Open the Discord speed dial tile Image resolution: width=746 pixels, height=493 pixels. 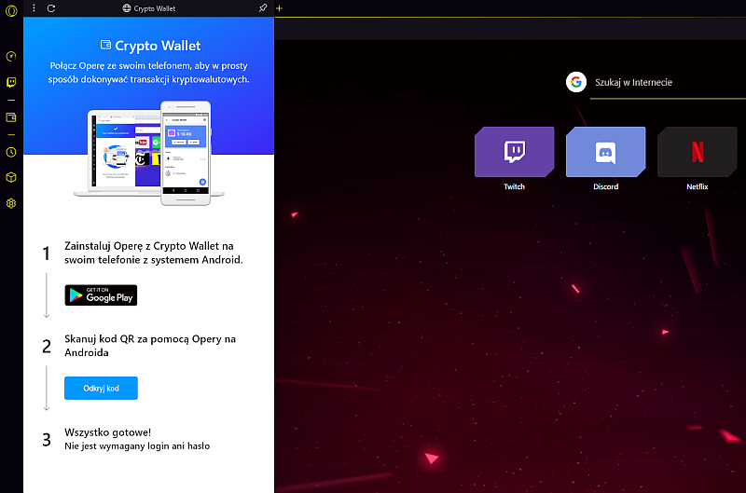[x=605, y=152]
